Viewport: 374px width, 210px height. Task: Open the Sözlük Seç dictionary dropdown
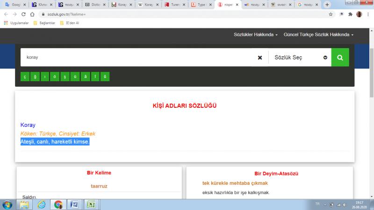(300, 57)
